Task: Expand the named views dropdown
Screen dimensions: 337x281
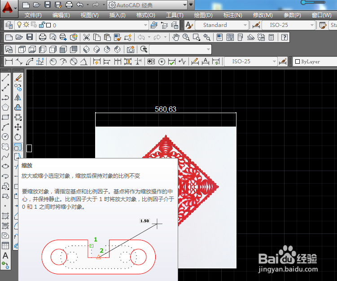Action: [x=208, y=49]
